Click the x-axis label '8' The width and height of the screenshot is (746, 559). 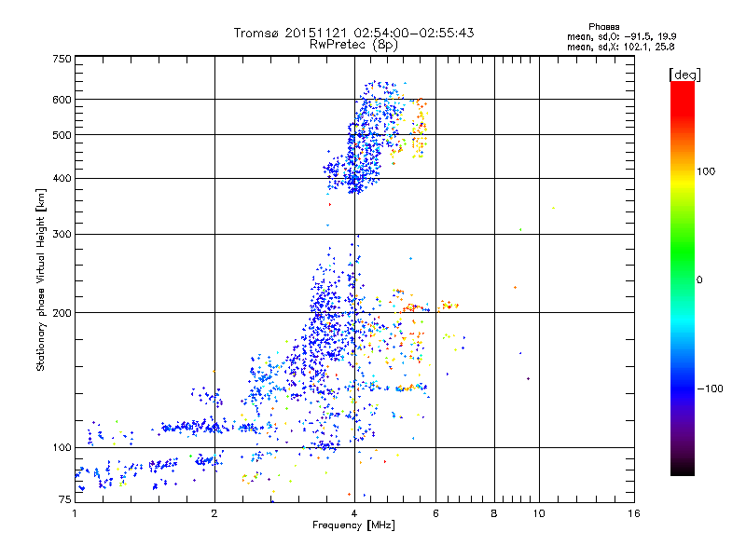point(494,513)
